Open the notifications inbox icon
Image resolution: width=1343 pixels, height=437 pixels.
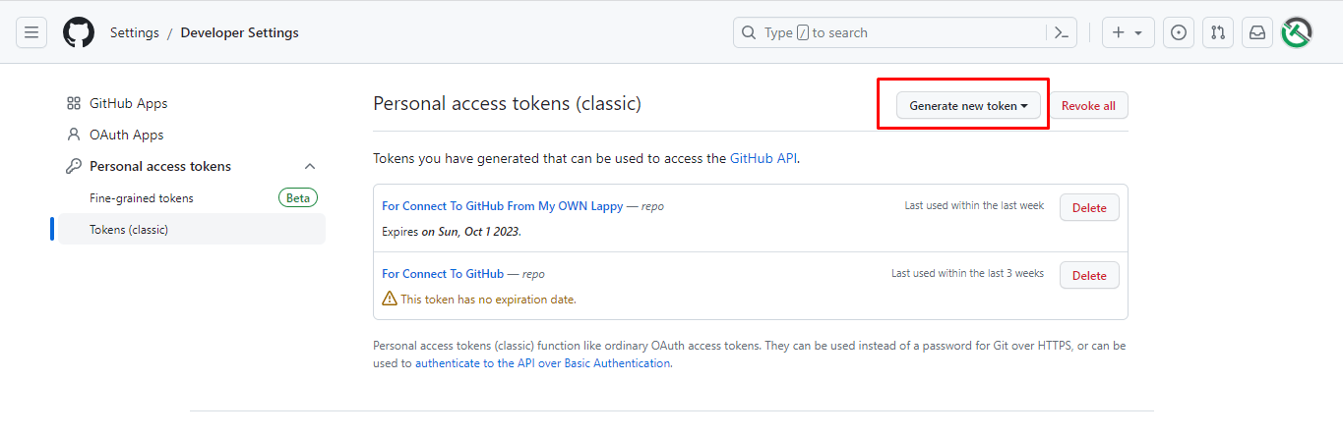tap(1257, 32)
